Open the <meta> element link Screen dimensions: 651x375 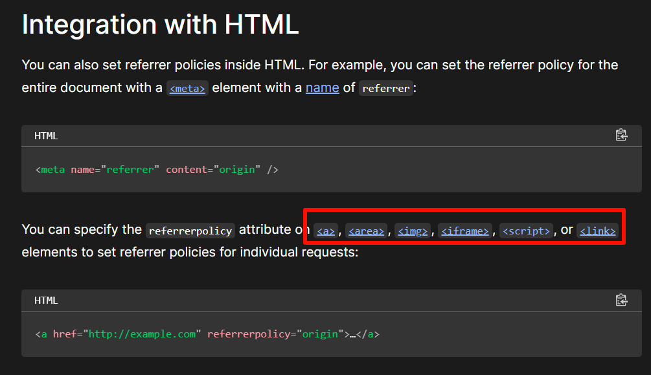coord(187,89)
